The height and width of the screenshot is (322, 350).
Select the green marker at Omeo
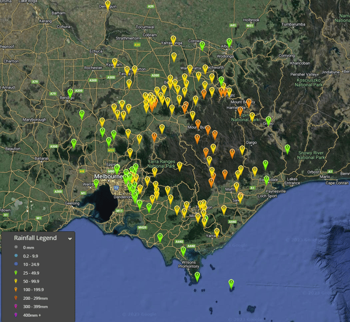point(268,120)
